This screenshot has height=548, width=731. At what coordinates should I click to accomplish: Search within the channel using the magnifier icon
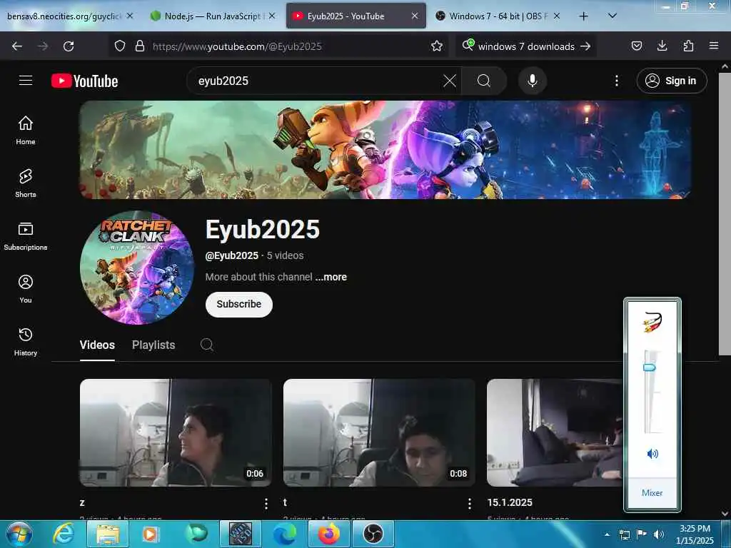pyautogui.click(x=207, y=345)
